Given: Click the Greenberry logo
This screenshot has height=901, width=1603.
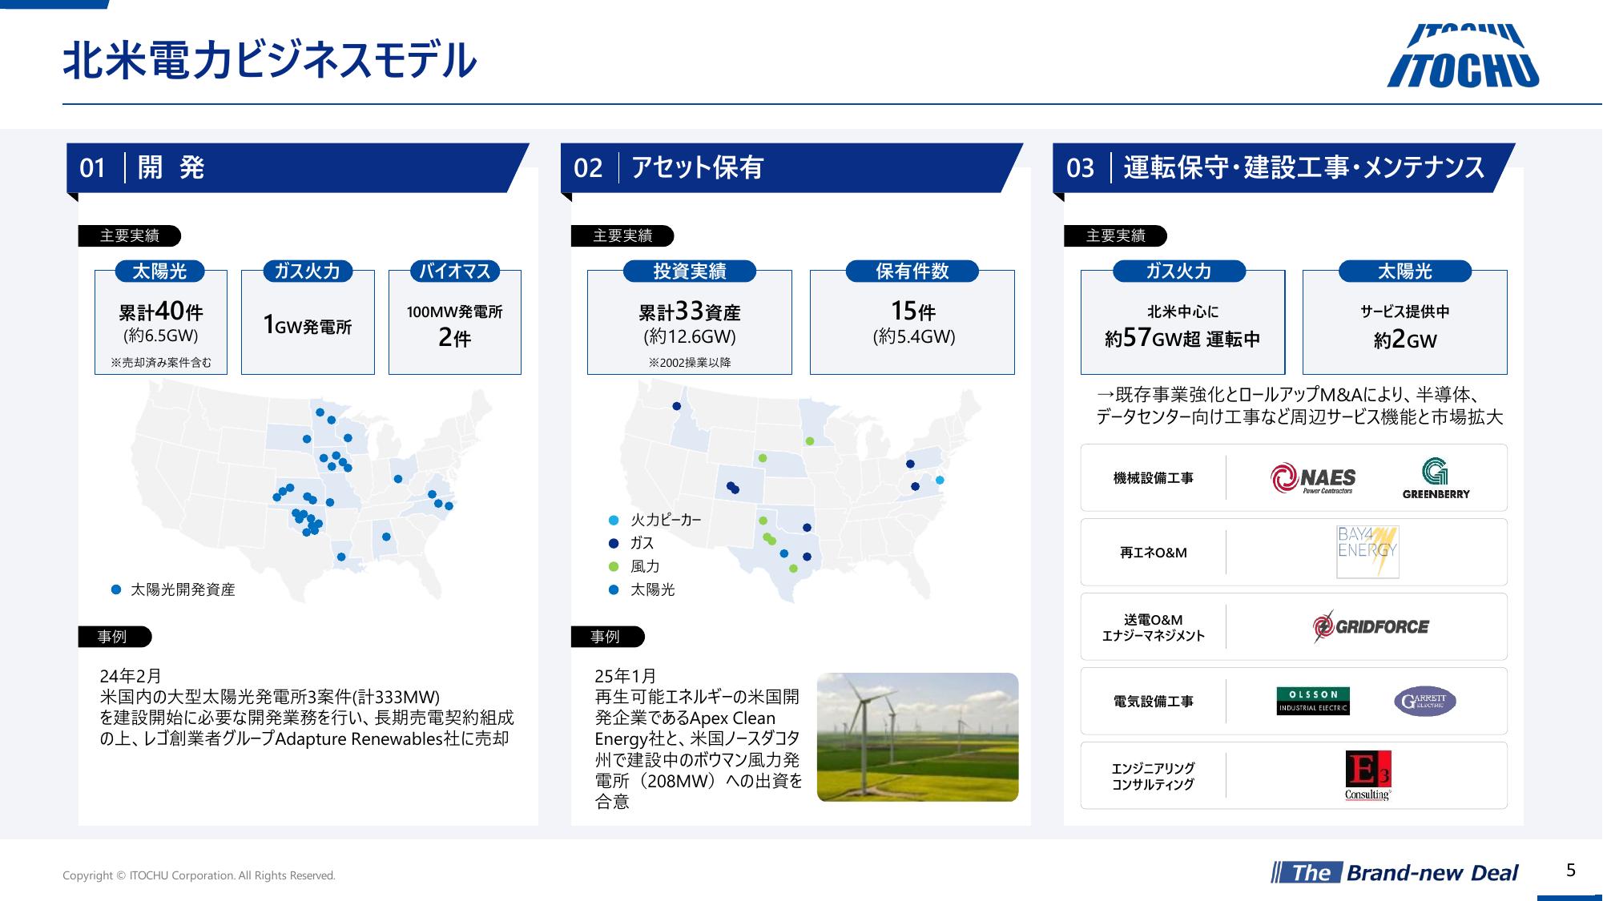Looking at the screenshot, I should tap(1436, 478).
